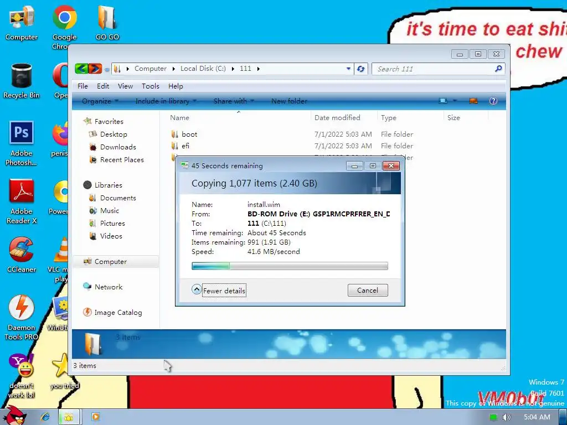Select the Explorer taskbar button
The height and width of the screenshot is (425, 567).
click(x=69, y=417)
